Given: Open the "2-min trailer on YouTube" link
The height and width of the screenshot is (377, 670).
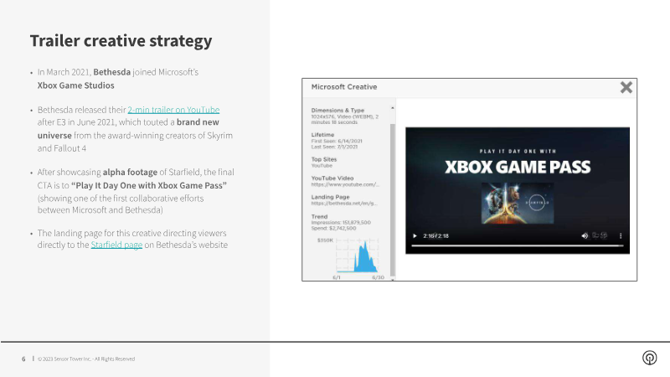Looking at the screenshot, I should [173, 110].
